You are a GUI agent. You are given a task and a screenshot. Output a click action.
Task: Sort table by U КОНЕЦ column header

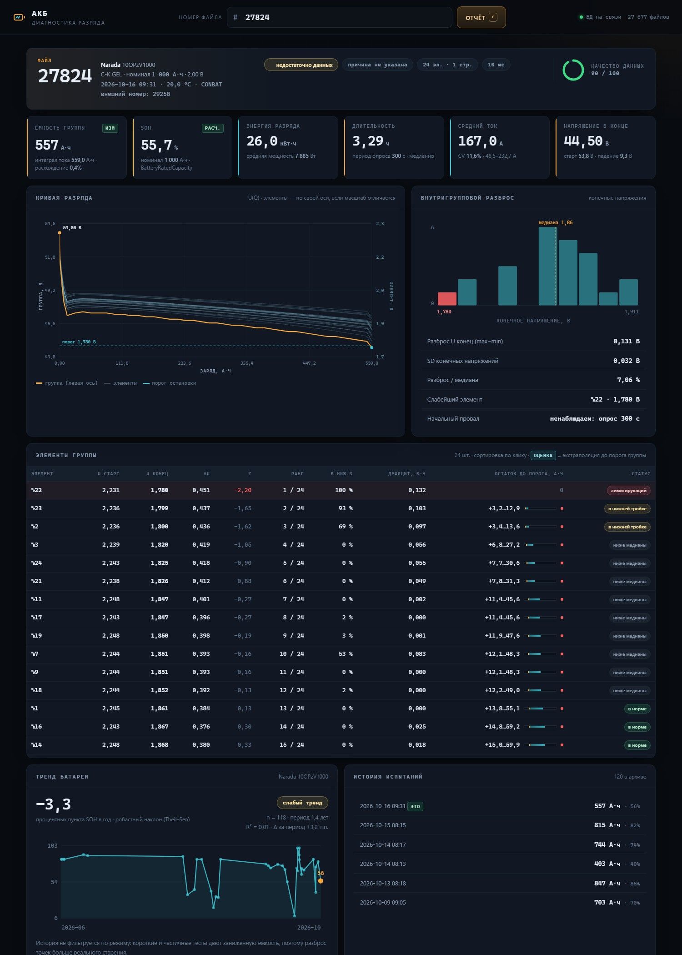157,474
